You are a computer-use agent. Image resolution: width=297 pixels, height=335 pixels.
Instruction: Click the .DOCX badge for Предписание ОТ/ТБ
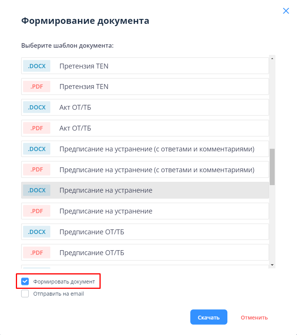coord(37,232)
